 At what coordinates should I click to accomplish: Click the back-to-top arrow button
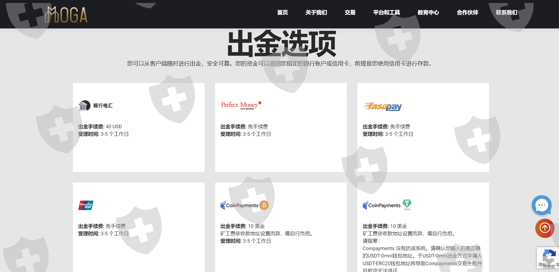coord(545,228)
